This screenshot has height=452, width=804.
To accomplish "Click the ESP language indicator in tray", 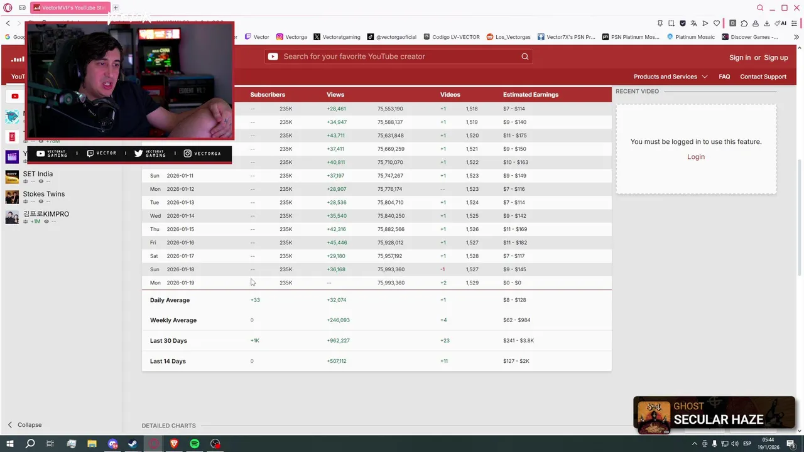I will (x=747, y=444).
